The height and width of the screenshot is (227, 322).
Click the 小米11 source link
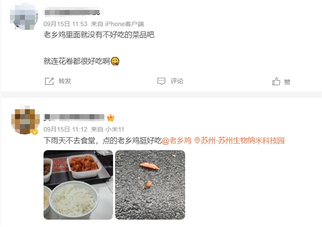(115, 129)
